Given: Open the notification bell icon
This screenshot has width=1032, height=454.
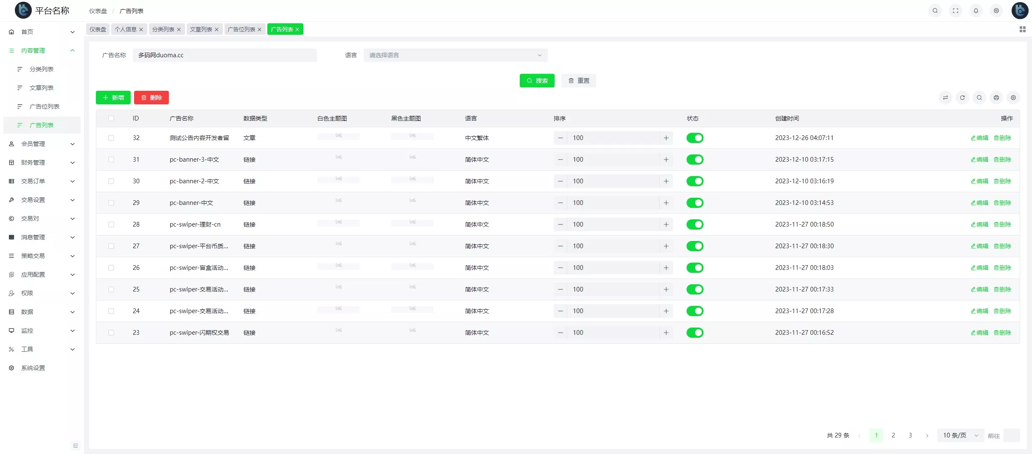Looking at the screenshot, I should click(x=976, y=11).
